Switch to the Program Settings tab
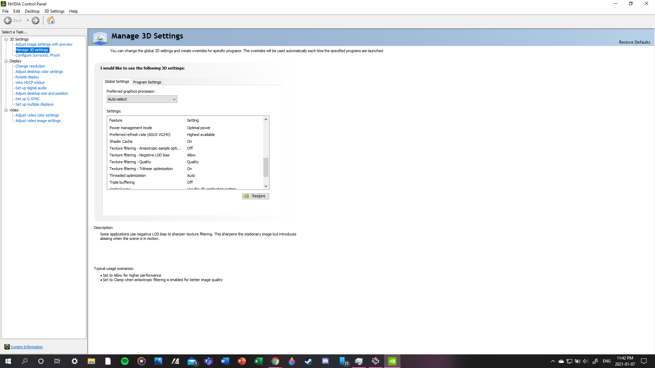 coord(147,82)
